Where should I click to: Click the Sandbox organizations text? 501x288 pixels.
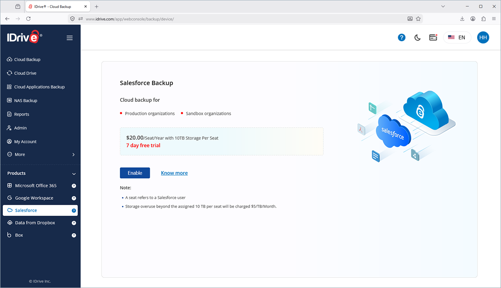pos(209,114)
